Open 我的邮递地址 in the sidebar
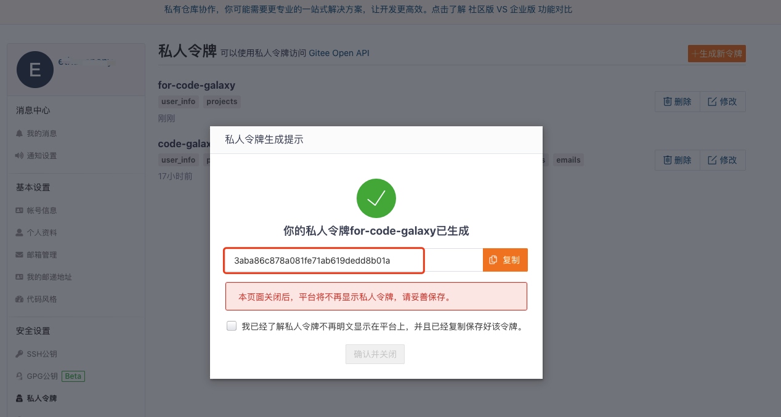The width and height of the screenshot is (781, 417). pyautogui.click(x=49, y=277)
